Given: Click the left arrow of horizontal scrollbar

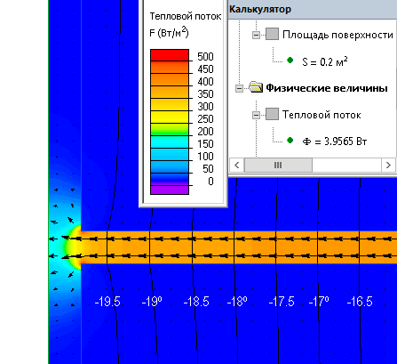Looking at the screenshot, I should click(x=237, y=165).
